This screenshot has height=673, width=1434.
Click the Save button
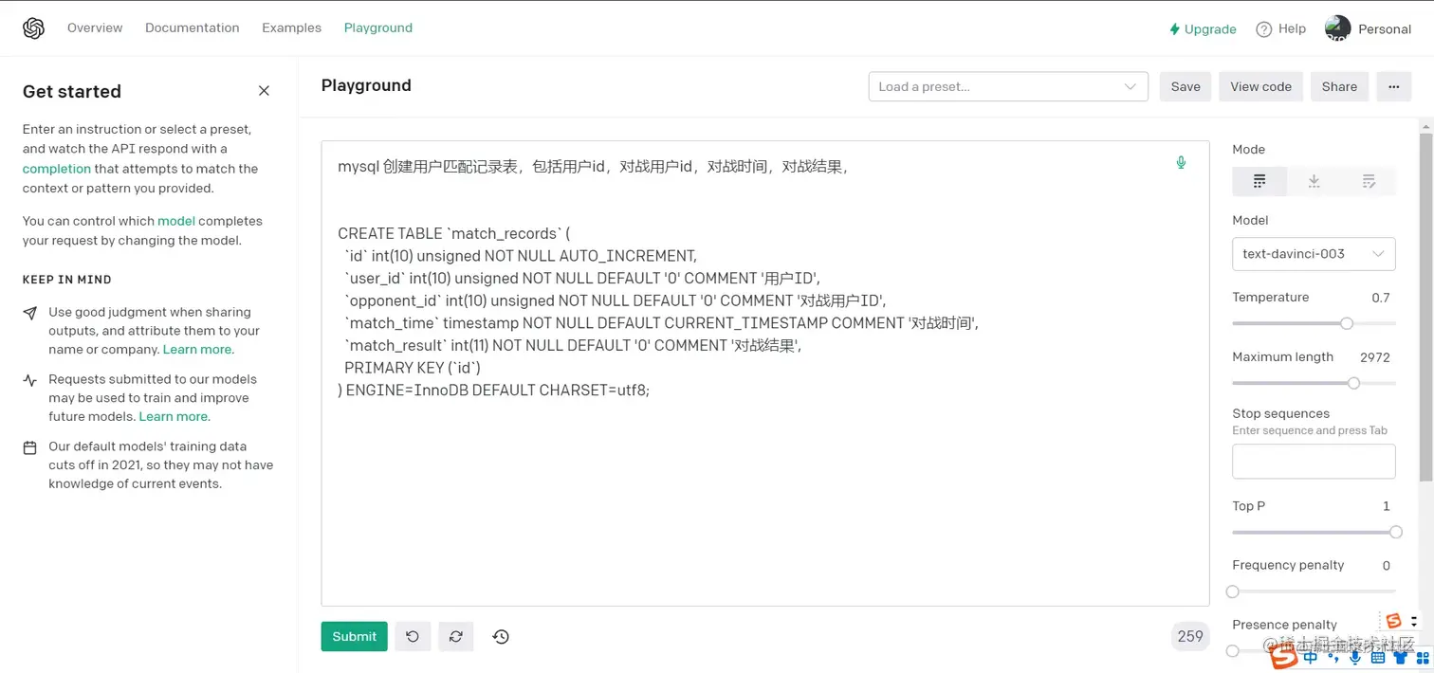(1185, 86)
